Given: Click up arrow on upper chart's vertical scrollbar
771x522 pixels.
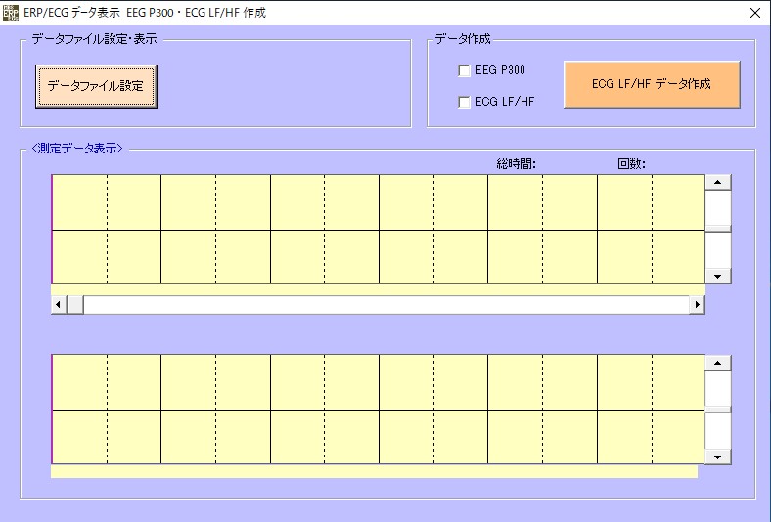Looking at the screenshot, I should [718, 182].
